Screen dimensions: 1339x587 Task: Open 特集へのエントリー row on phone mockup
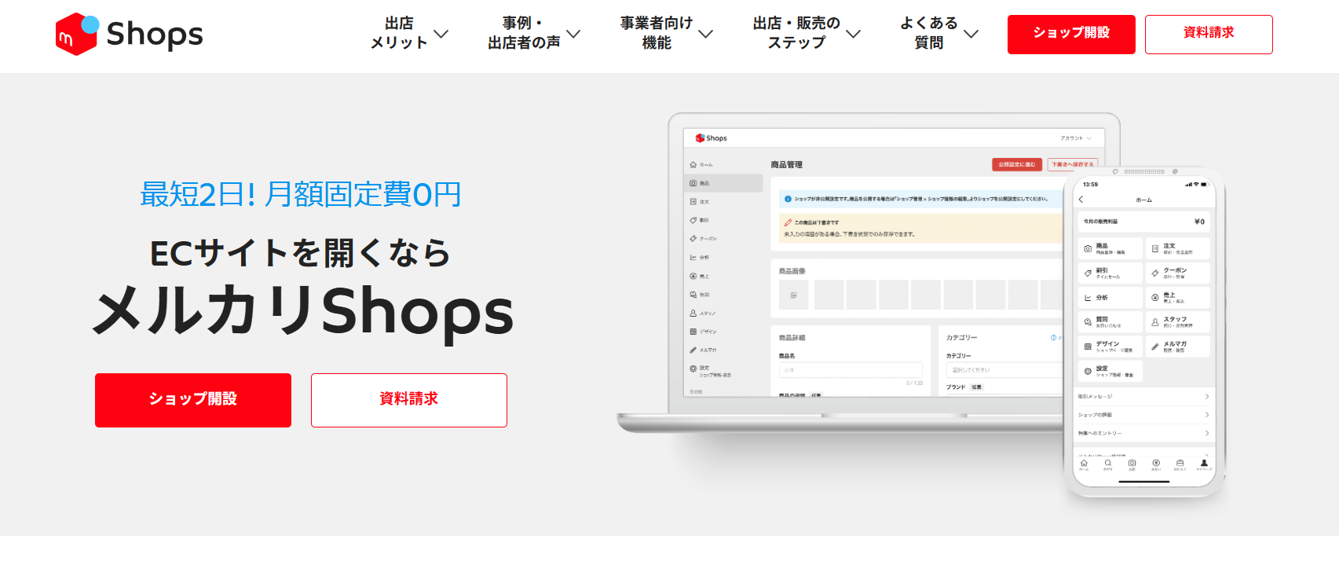[x=1144, y=433]
